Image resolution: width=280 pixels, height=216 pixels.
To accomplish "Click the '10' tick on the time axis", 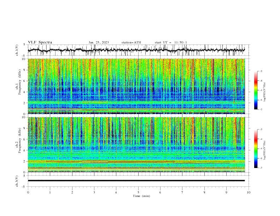I will pyautogui.click(x=249, y=192).
